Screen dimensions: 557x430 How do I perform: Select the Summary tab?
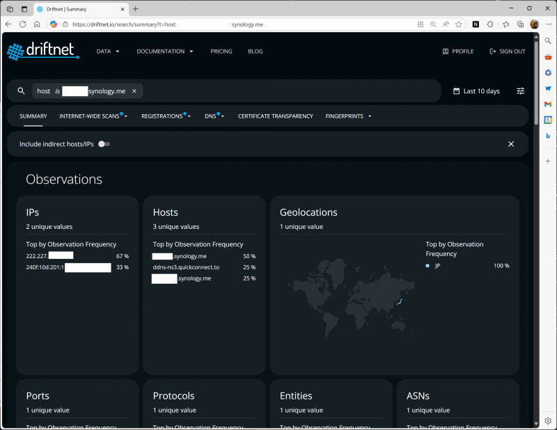pyautogui.click(x=33, y=116)
